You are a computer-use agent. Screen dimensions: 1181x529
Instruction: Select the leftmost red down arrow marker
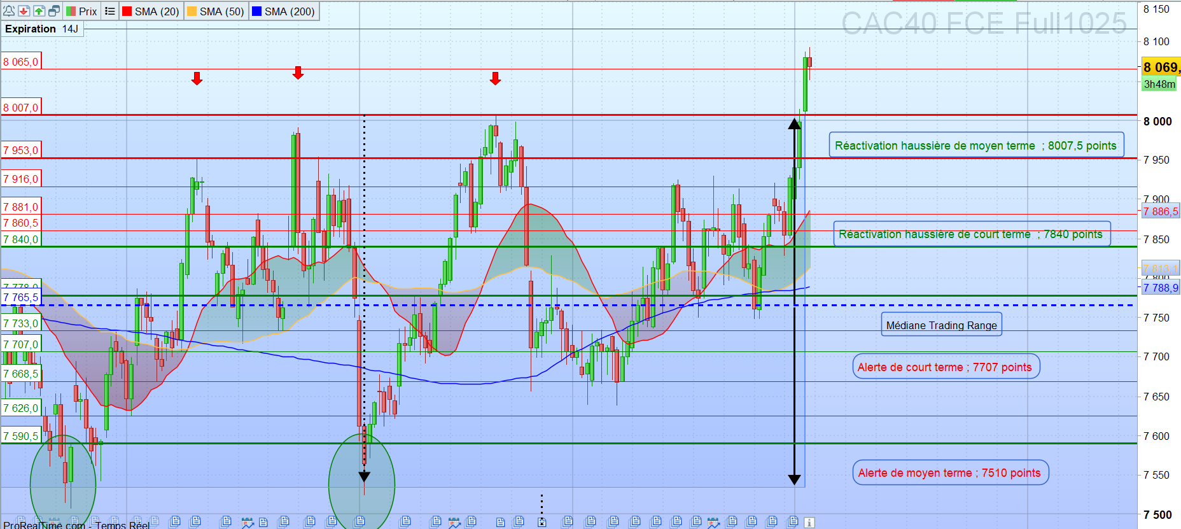197,78
